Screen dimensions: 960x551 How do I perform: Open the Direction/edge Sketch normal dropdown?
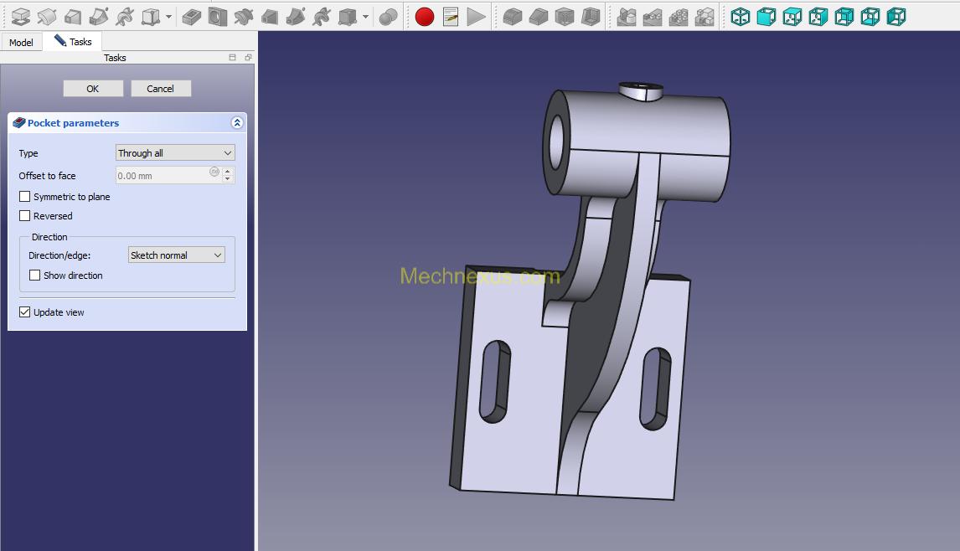pos(176,255)
